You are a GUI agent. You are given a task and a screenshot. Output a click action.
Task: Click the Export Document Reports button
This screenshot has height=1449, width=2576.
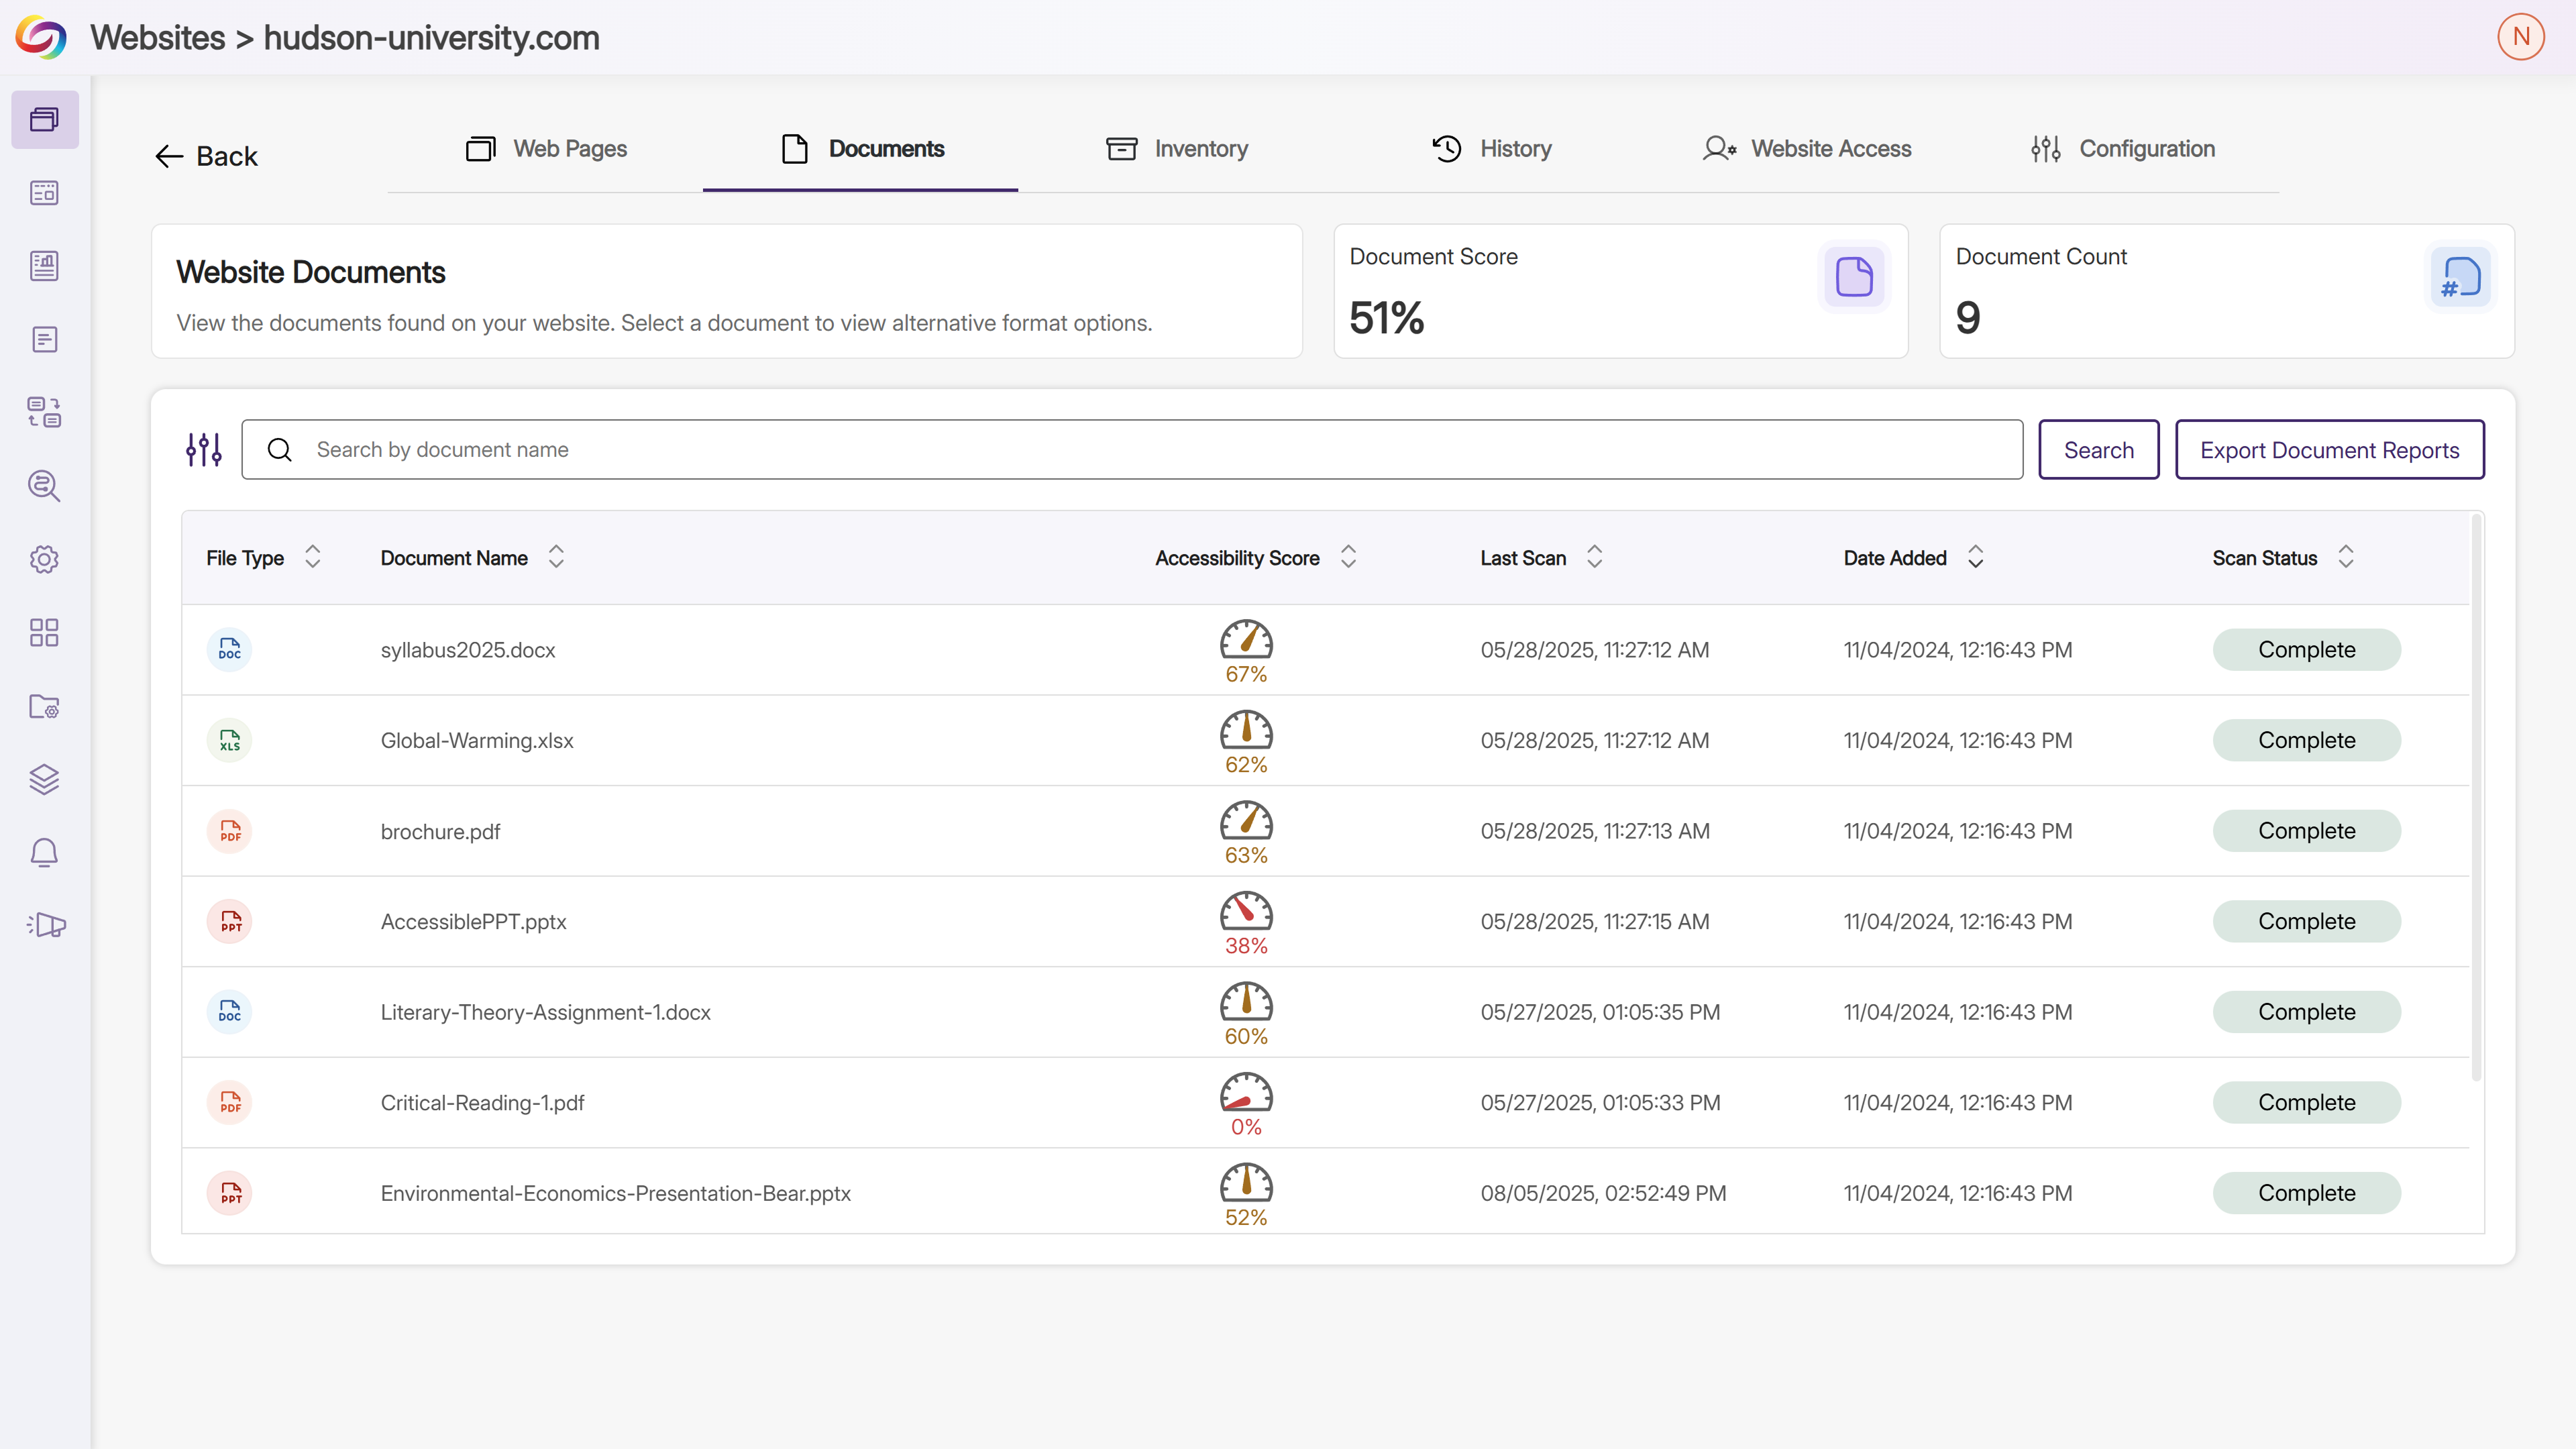click(x=2329, y=450)
